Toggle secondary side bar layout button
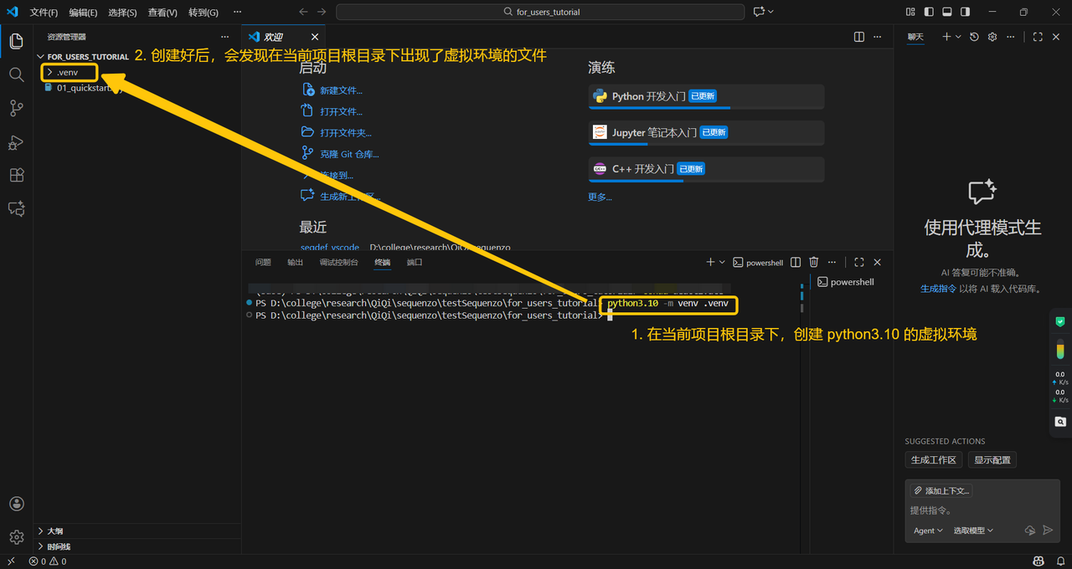The width and height of the screenshot is (1072, 569). pyautogui.click(x=966, y=12)
